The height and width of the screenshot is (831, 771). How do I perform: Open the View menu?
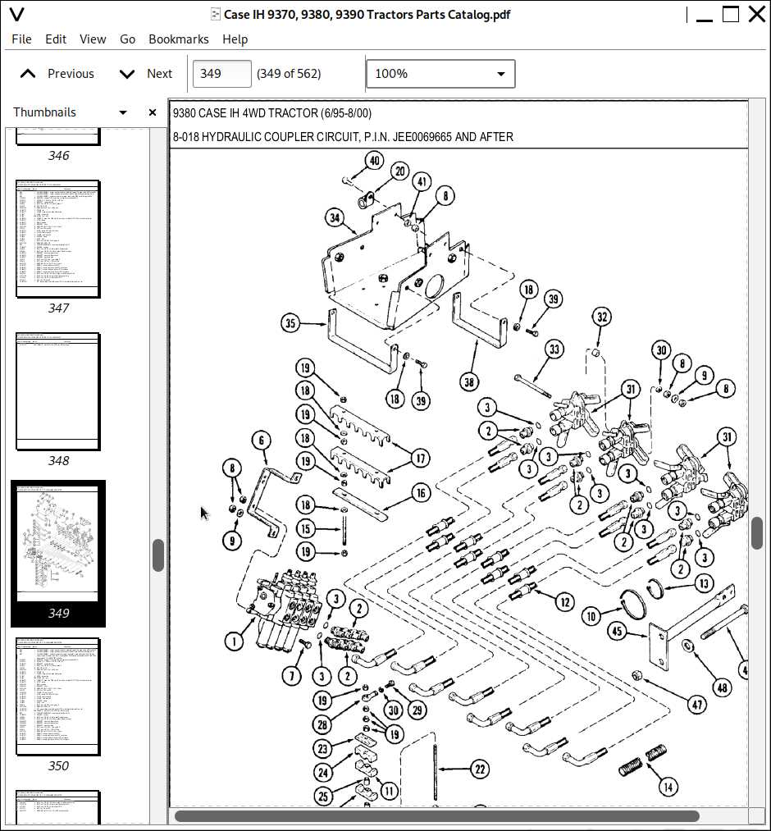coord(93,39)
